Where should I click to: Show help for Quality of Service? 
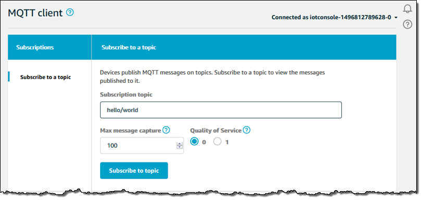[246, 130]
